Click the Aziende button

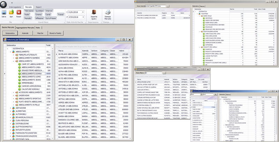point(25,32)
